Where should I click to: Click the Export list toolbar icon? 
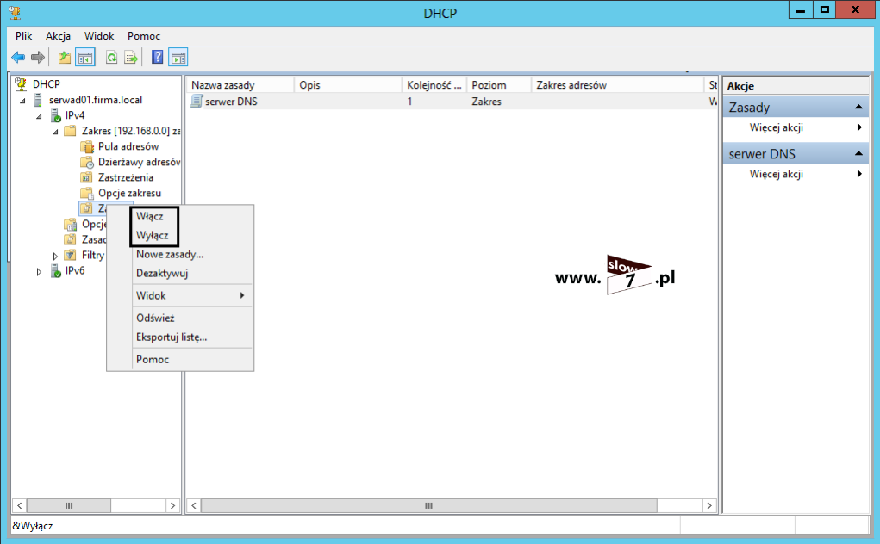point(131,58)
